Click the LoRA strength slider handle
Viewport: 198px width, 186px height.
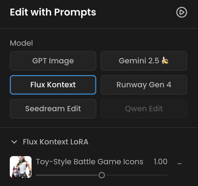101,175
